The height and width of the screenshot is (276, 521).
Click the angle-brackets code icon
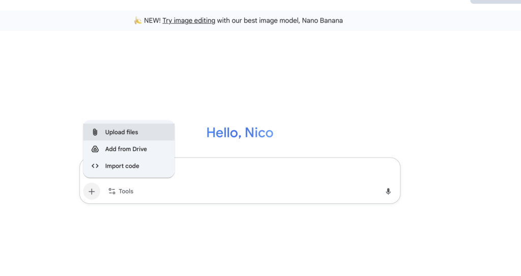[95, 166]
